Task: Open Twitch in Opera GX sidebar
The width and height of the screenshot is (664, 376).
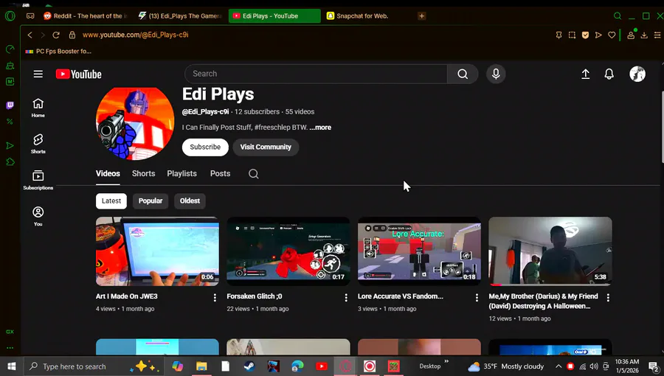Action: tap(10, 105)
